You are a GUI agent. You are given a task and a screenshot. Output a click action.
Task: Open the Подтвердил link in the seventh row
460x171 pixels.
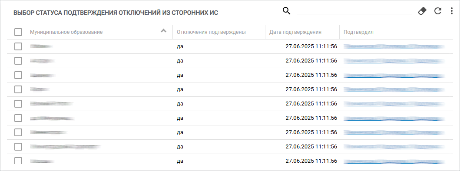394,132
